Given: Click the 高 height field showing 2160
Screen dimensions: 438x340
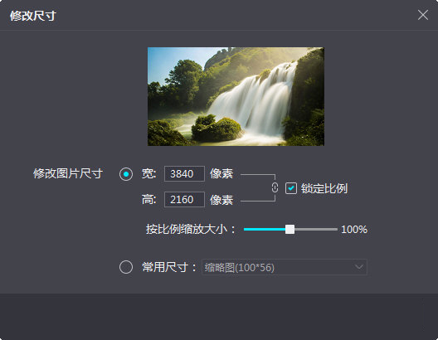Looking at the screenshot, I should coord(184,199).
